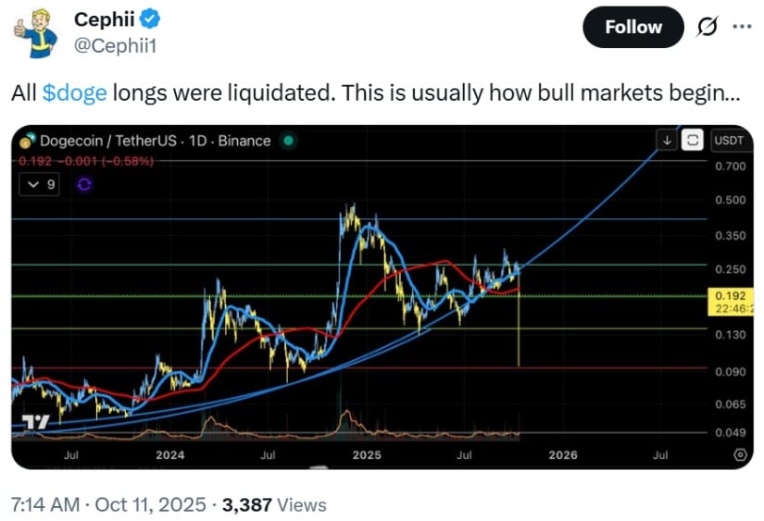Collapse the indicators legend showing 9
The image size is (764, 521).
point(41,184)
